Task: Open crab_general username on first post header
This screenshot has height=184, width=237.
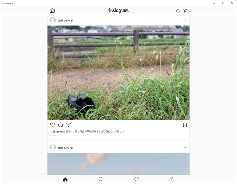Action: 65,20
